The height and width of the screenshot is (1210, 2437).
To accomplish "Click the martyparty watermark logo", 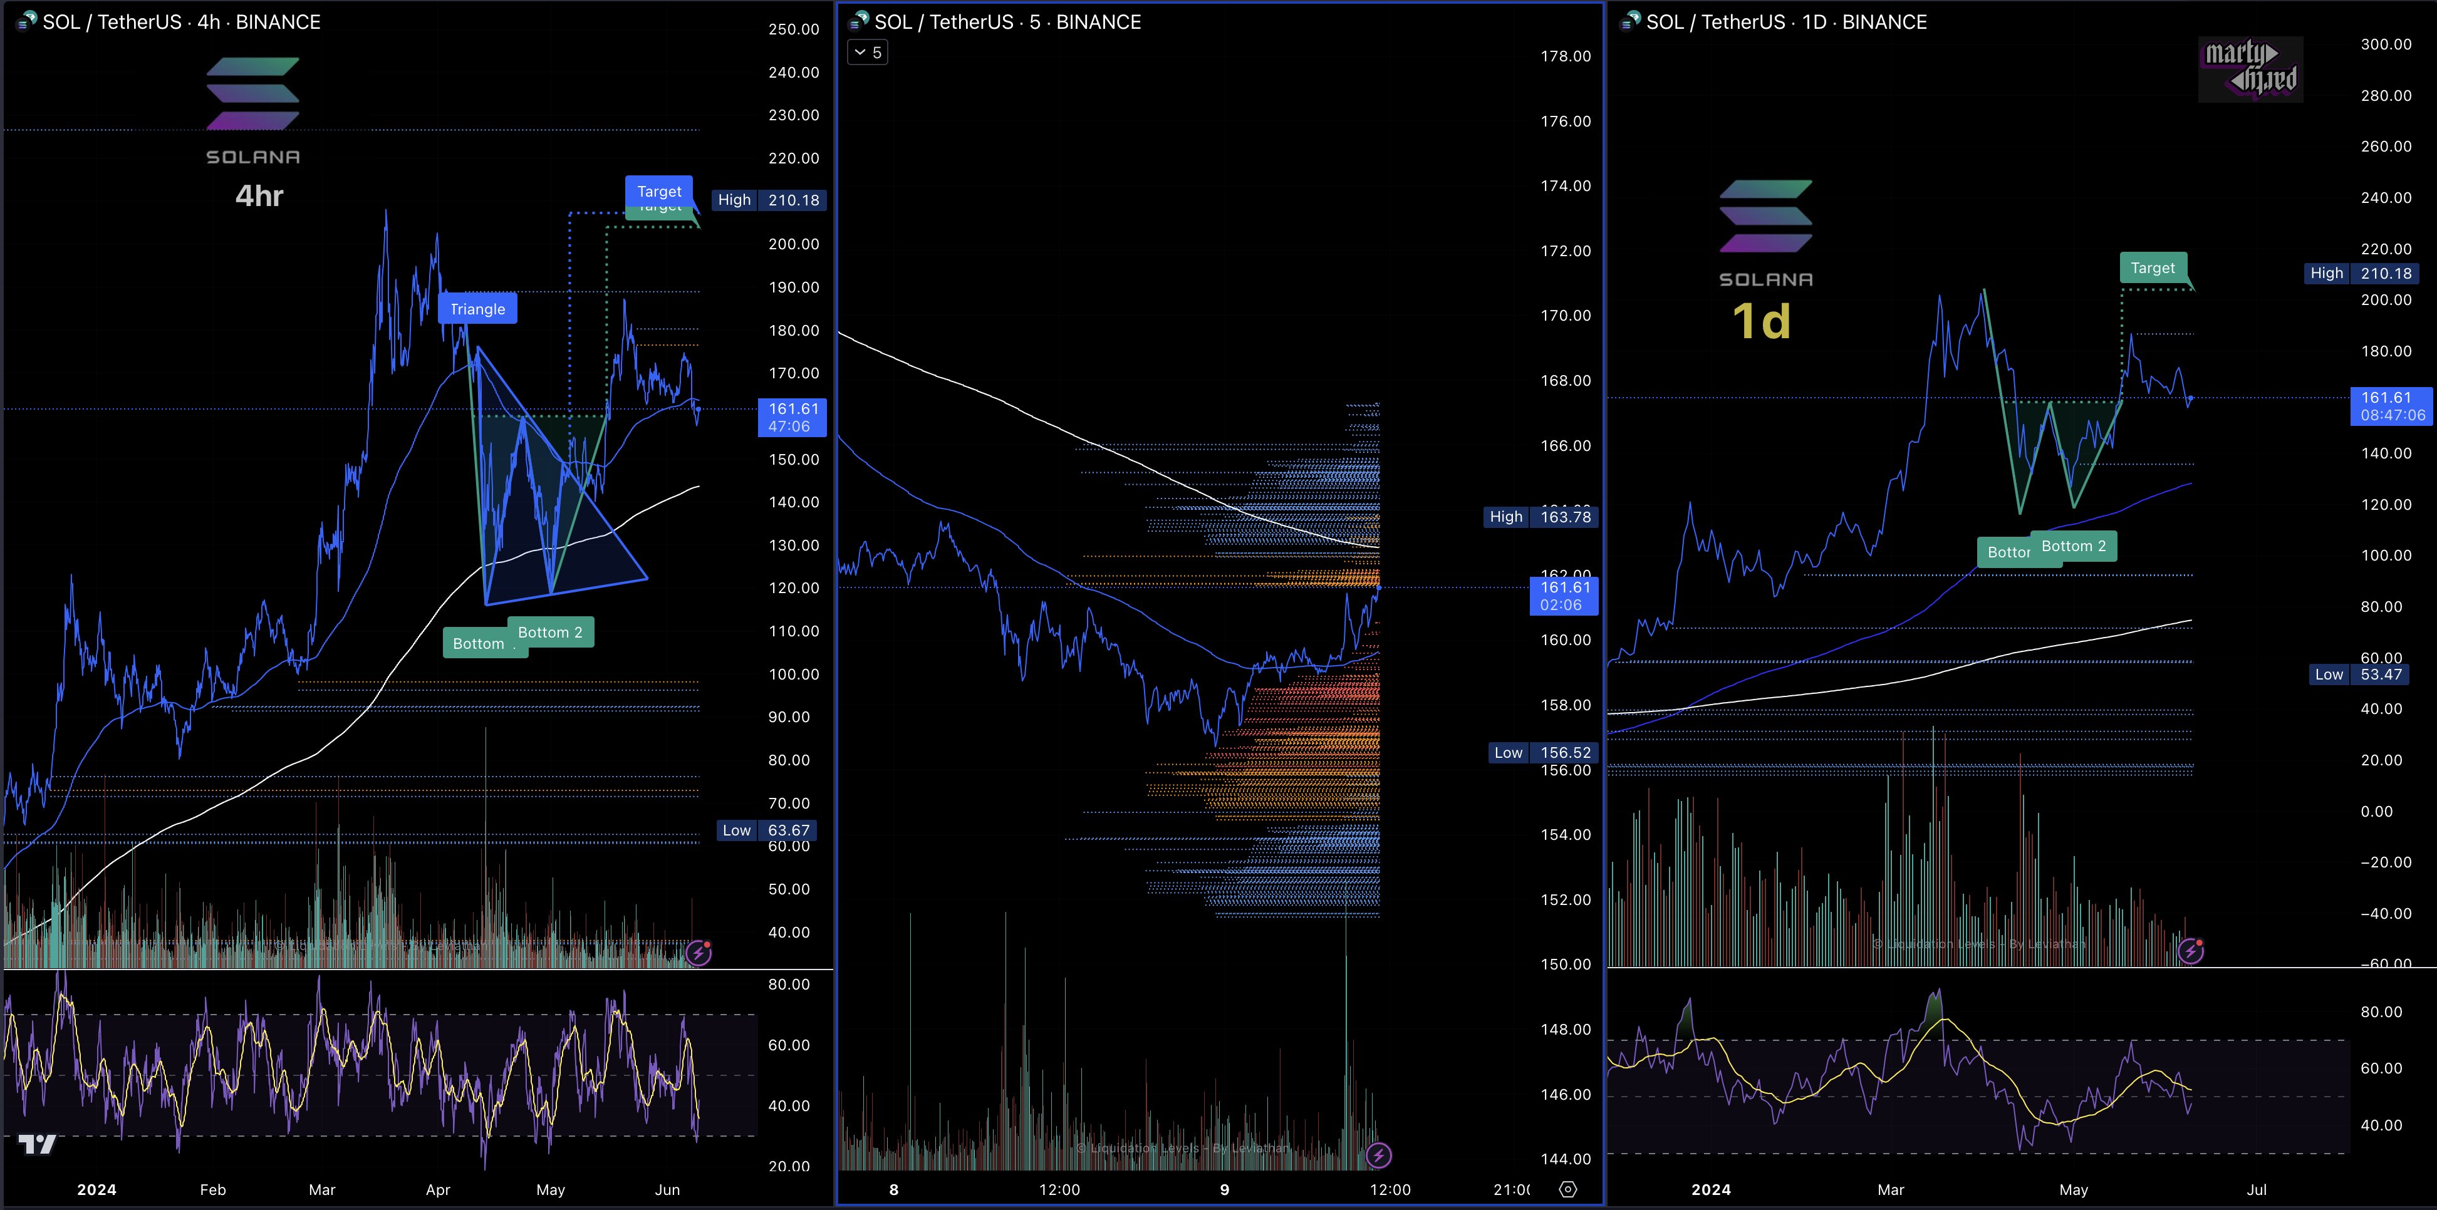I will click(x=2251, y=69).
